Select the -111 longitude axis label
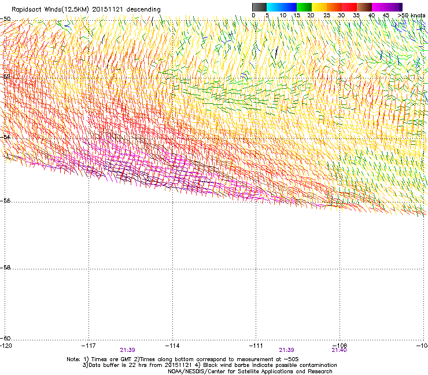This screenshot has width=428, height=375. click(256, 346)
